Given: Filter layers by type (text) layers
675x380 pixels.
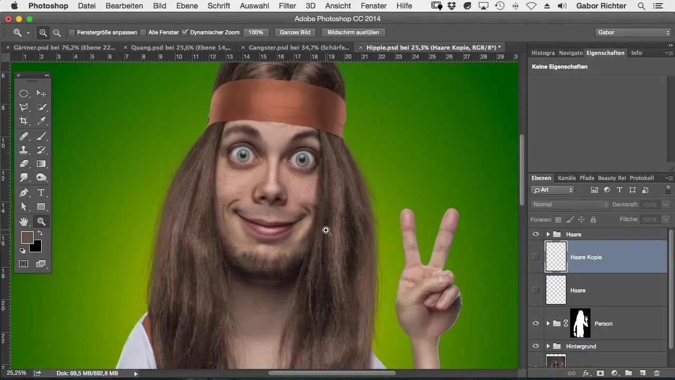Looking at the screenshot, I should tap(620, 190).
